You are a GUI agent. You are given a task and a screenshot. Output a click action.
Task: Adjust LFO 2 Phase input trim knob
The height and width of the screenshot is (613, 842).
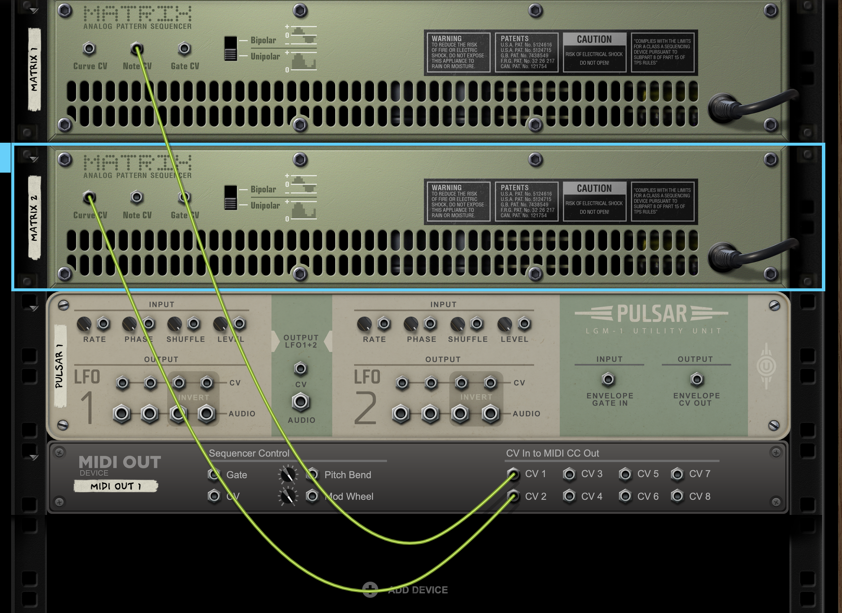411,324
